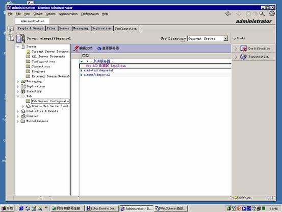The width and height of the screenshot is (282, 212).
Task: Click the Certification tool icon
Action: point(243,48)
